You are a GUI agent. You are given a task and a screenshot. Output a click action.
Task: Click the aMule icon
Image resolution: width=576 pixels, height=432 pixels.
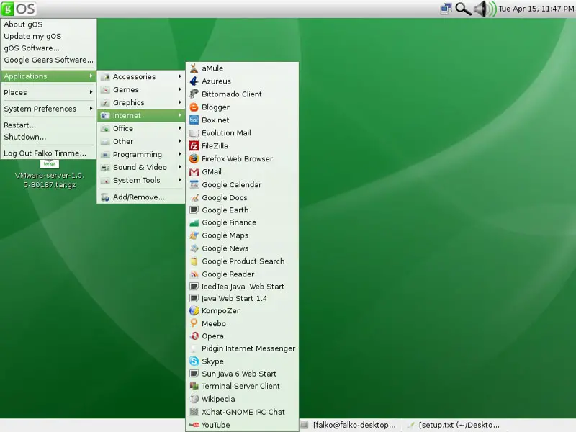point(194,68)
